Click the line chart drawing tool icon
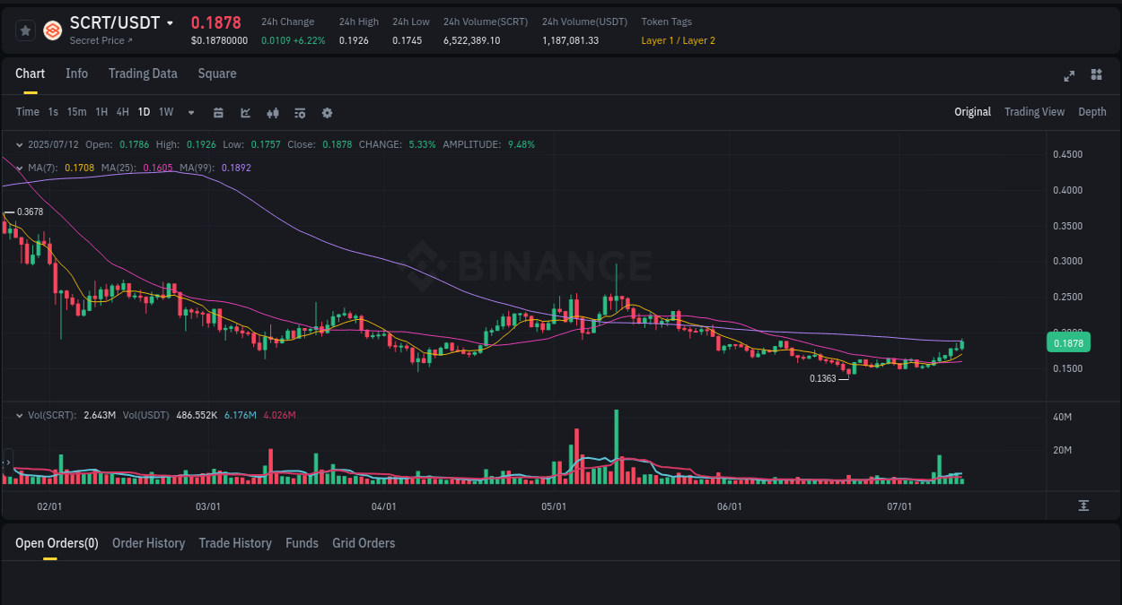The width and height of the screenshot is (1122, 605). point(245,113)
